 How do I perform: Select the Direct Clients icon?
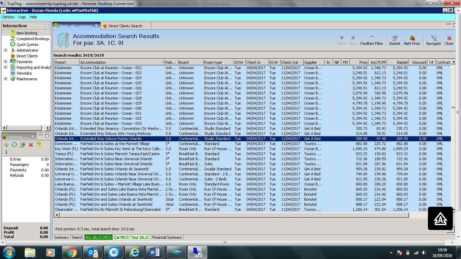point(13,56)
